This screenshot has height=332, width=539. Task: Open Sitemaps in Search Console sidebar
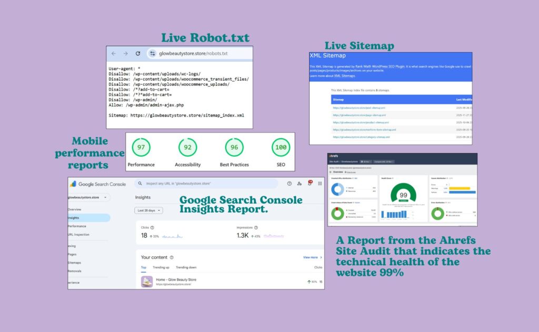(x=75, y=263)
